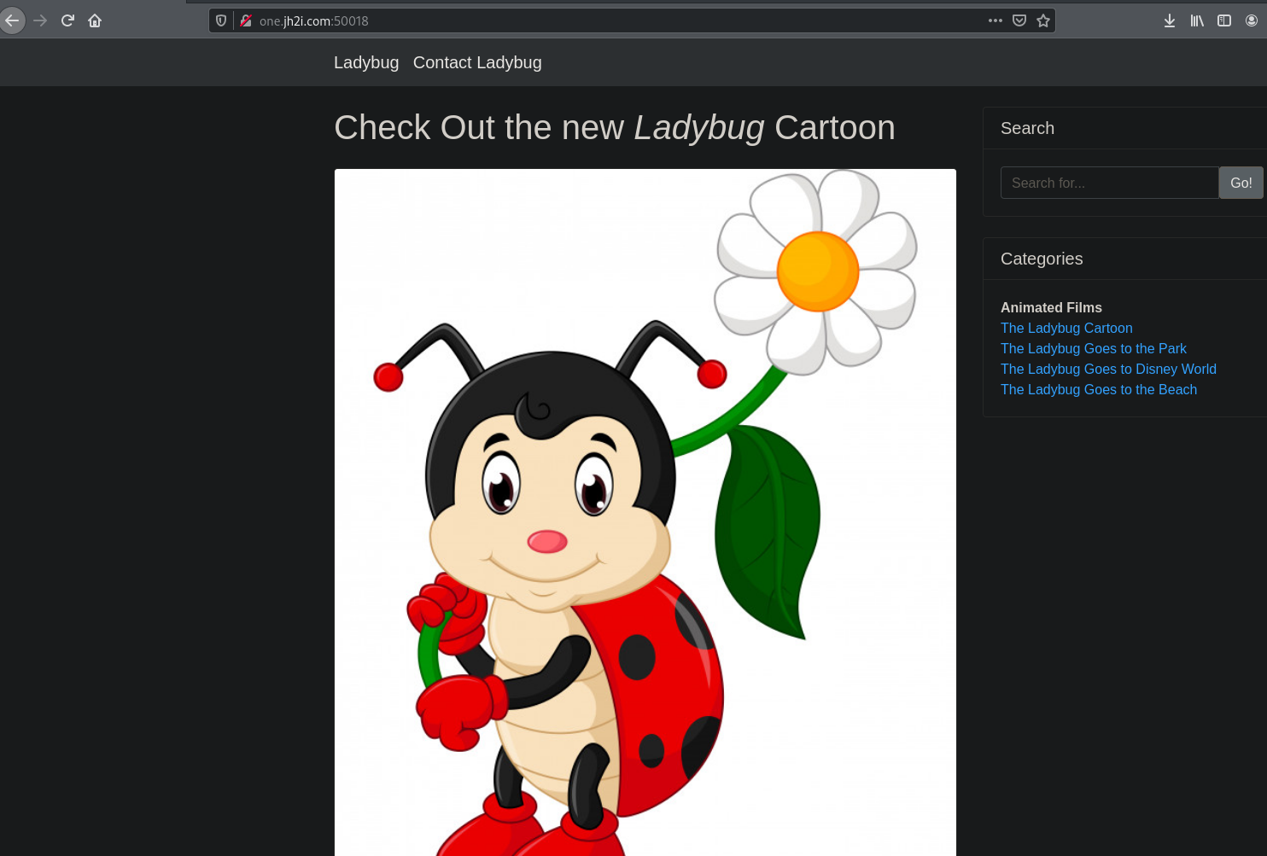The height and width of the screenshot is (856, 1267).
Task: Open the Firefox account menu
Action: tap(1251, 20)
